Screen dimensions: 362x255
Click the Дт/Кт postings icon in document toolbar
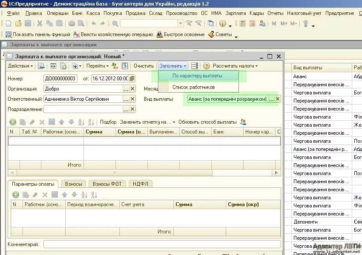pos(115,66)
